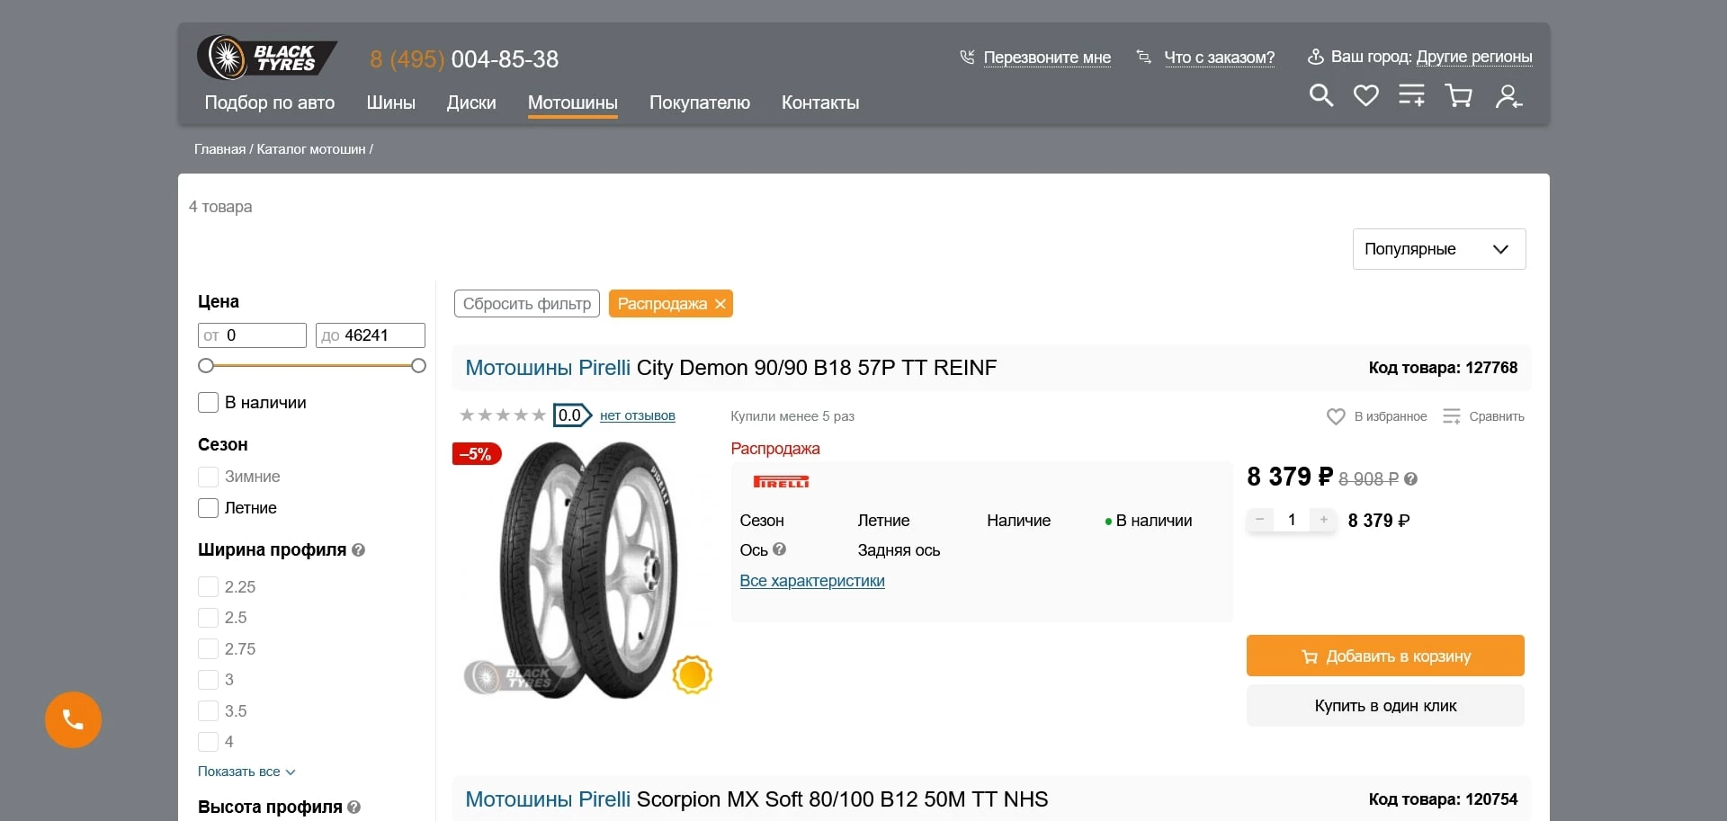Go to the Контакты menu item
The image size is (1727, 821).
(819, 103)
